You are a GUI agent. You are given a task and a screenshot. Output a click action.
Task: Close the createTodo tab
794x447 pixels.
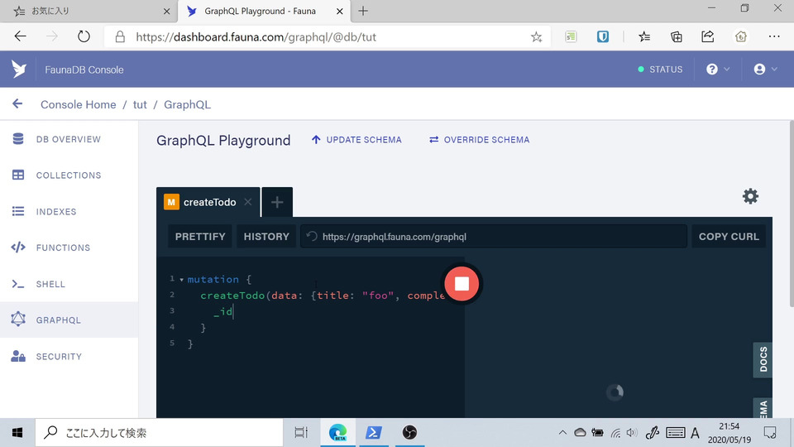(247, 202)
